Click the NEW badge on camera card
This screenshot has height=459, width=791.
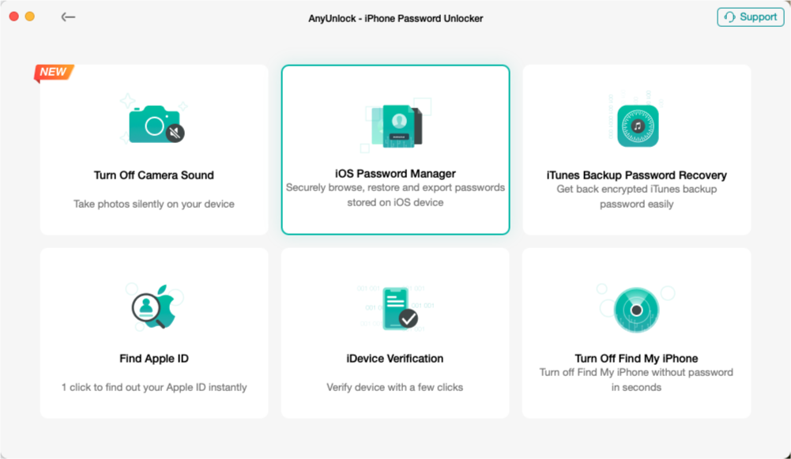[x=54, y=72]
